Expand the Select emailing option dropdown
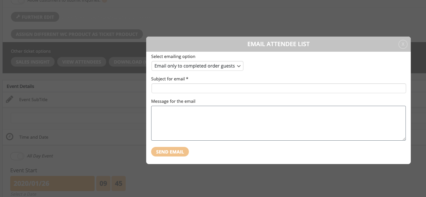The width and height of the screenshot is (426, 197). [197, 66]
